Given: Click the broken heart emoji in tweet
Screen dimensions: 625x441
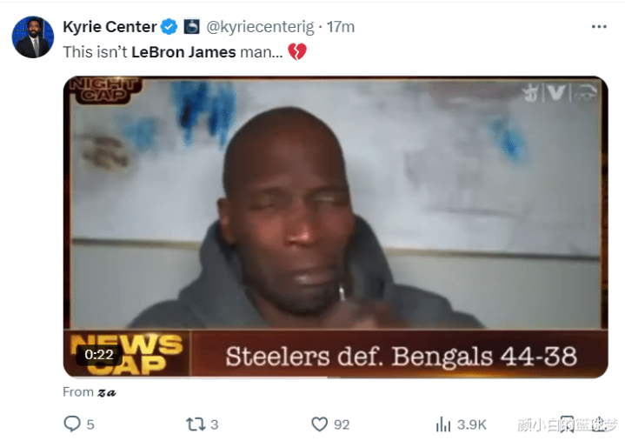Looking at the screenshot, I should (x=297, y=52).
